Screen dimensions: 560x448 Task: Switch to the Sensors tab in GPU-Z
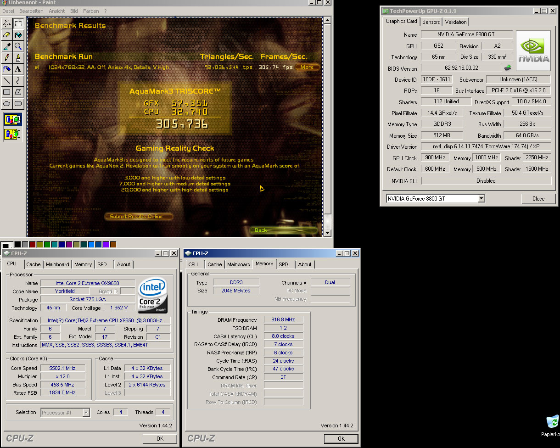[x=431, y=22]
